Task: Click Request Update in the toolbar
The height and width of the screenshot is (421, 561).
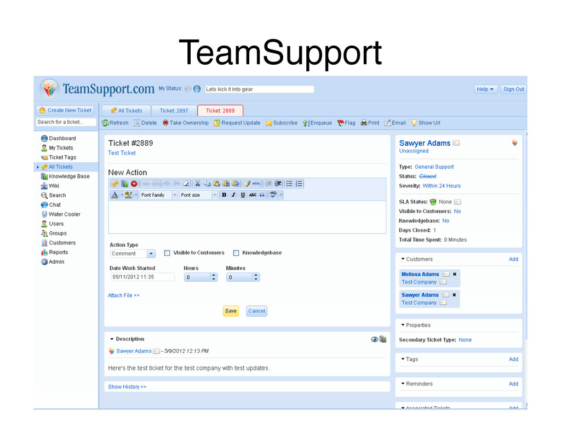Action: point(237,123)
